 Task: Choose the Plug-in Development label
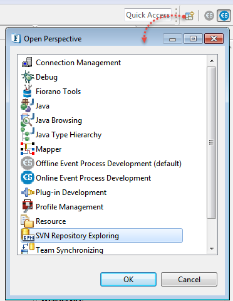click(x=71, y=193)
